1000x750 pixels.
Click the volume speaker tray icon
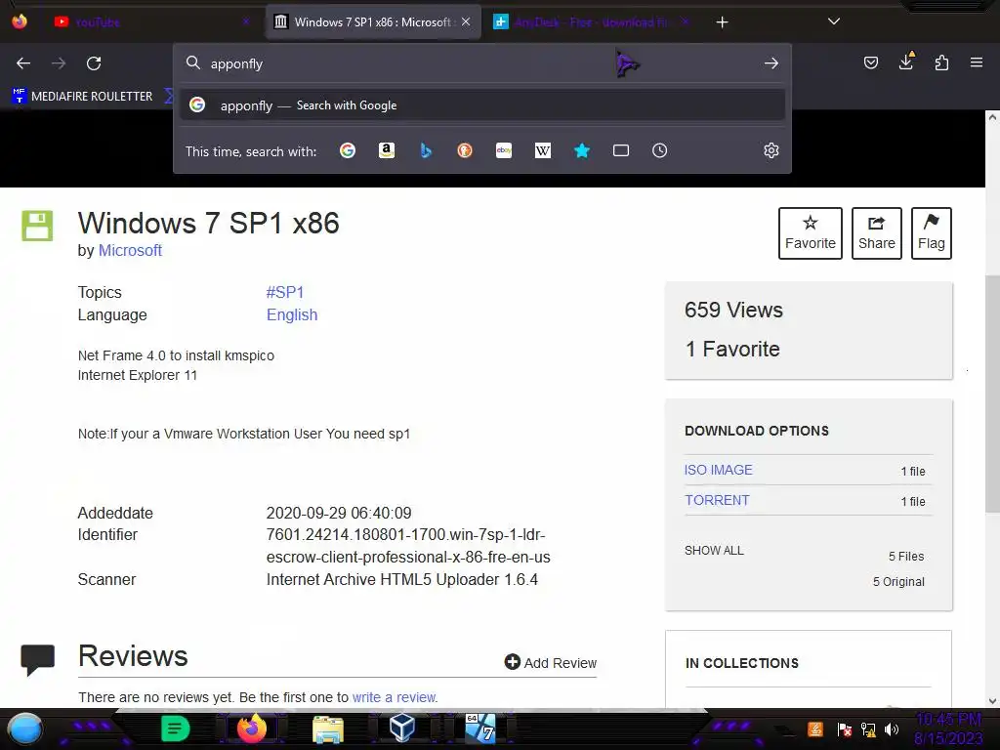[892, 729]
